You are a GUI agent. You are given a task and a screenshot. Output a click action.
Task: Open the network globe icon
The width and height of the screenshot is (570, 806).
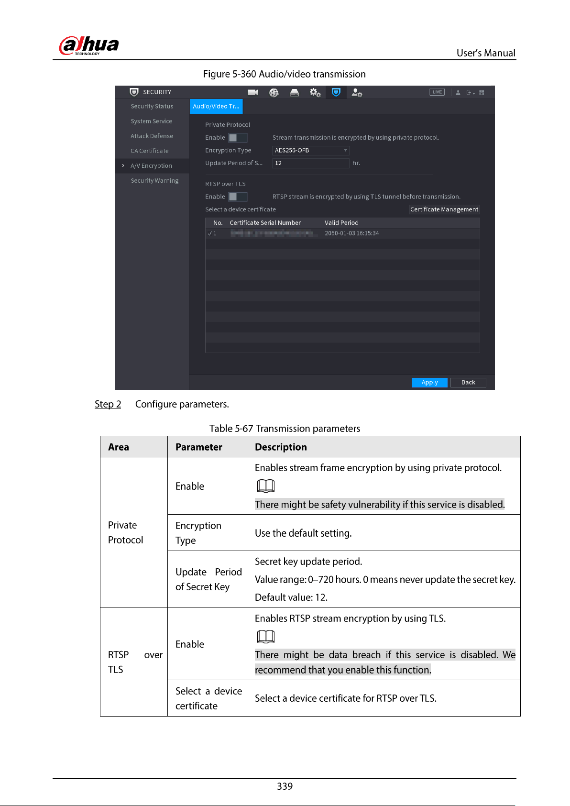(274, 92)
